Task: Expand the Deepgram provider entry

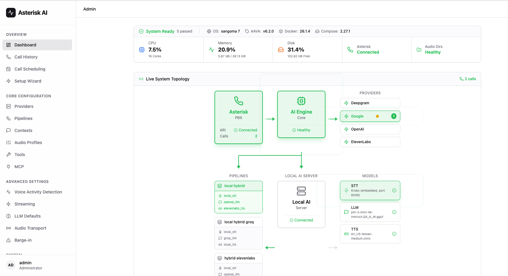Action: [370, 103]
